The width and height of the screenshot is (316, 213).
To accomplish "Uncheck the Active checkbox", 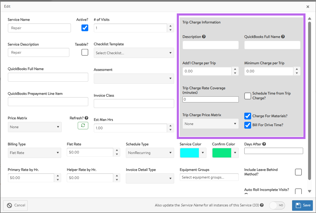I will click(x=85, y=28).
